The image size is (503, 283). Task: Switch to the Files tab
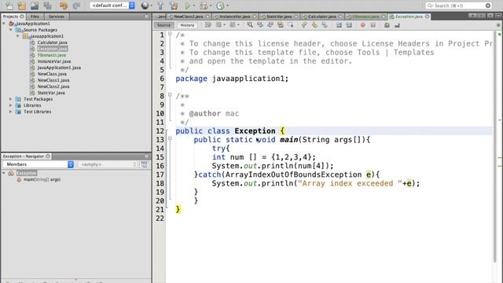(35, 17)
